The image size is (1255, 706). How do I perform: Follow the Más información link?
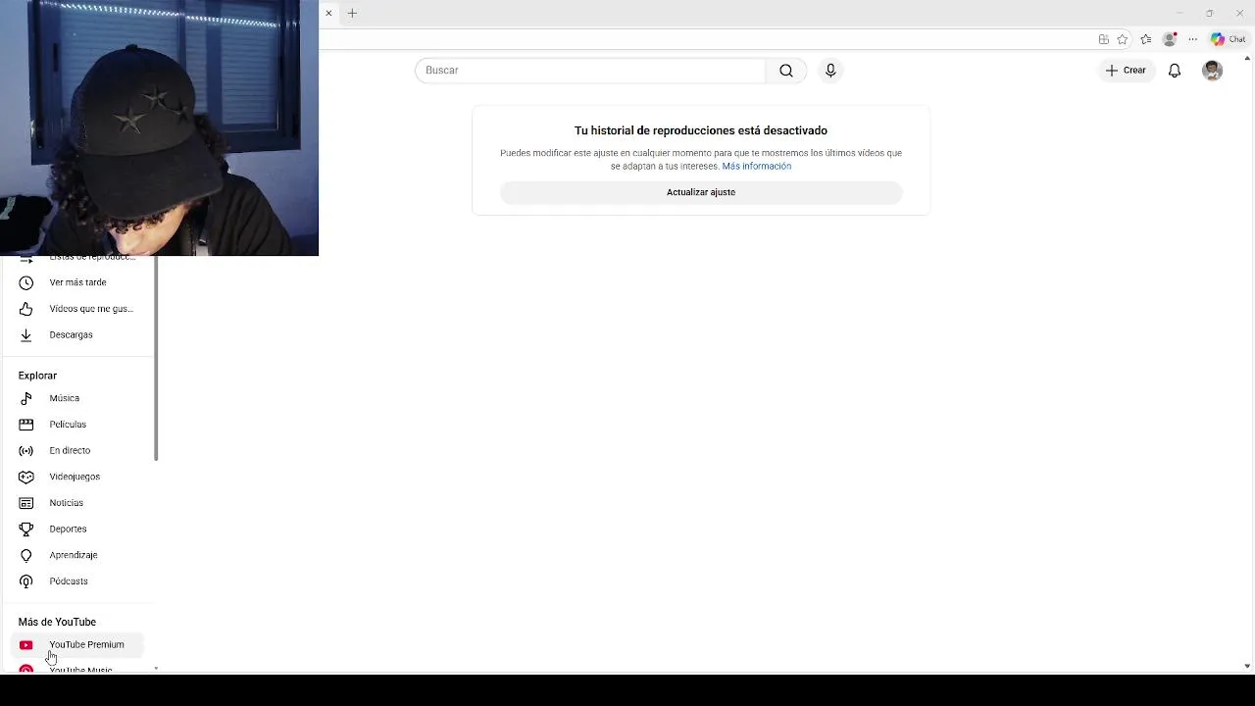(x=757, y=167)
